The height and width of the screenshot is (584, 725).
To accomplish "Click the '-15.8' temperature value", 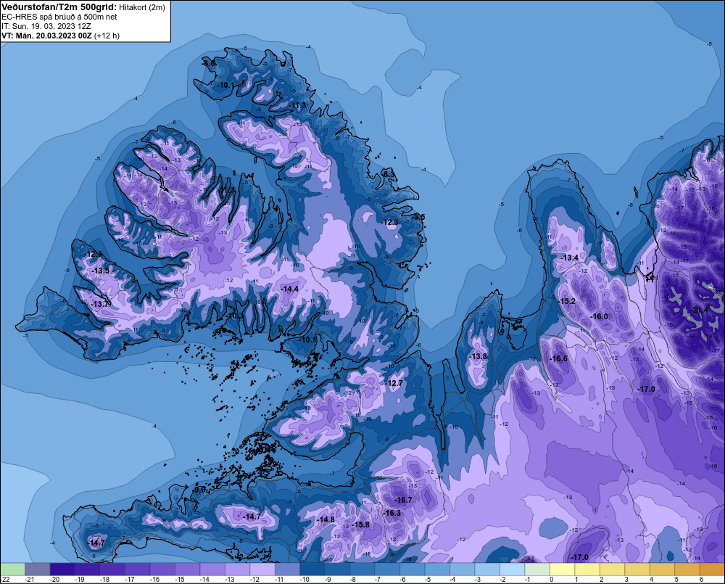I will point(361,525).
